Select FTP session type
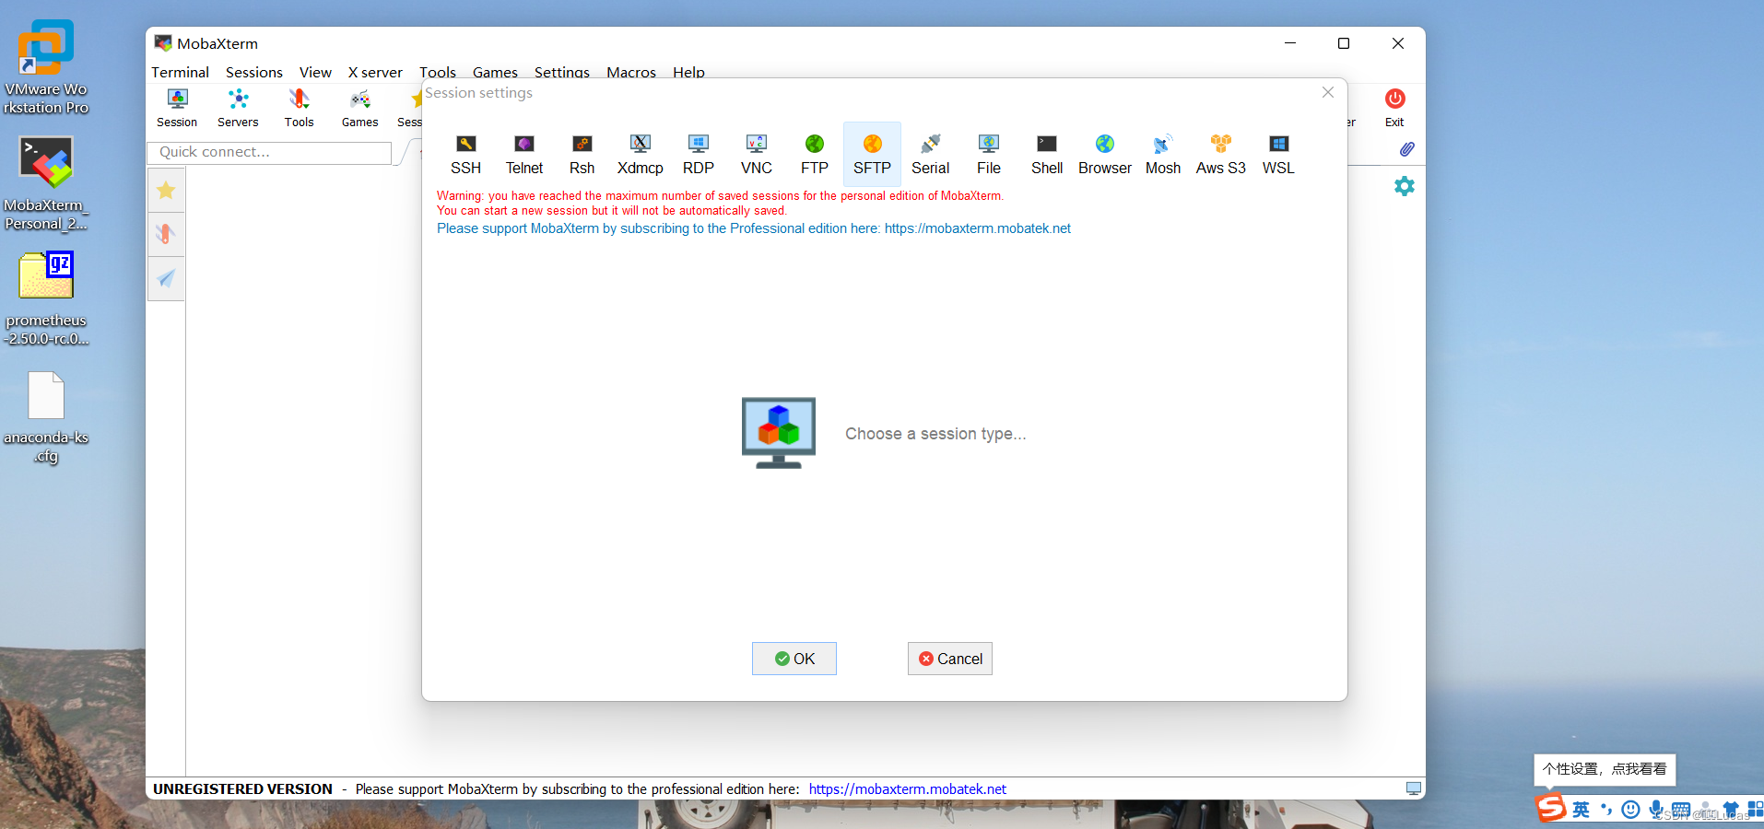Image resolution: width=1764 pixels, height=829 pixels. [x=815, y=154]
